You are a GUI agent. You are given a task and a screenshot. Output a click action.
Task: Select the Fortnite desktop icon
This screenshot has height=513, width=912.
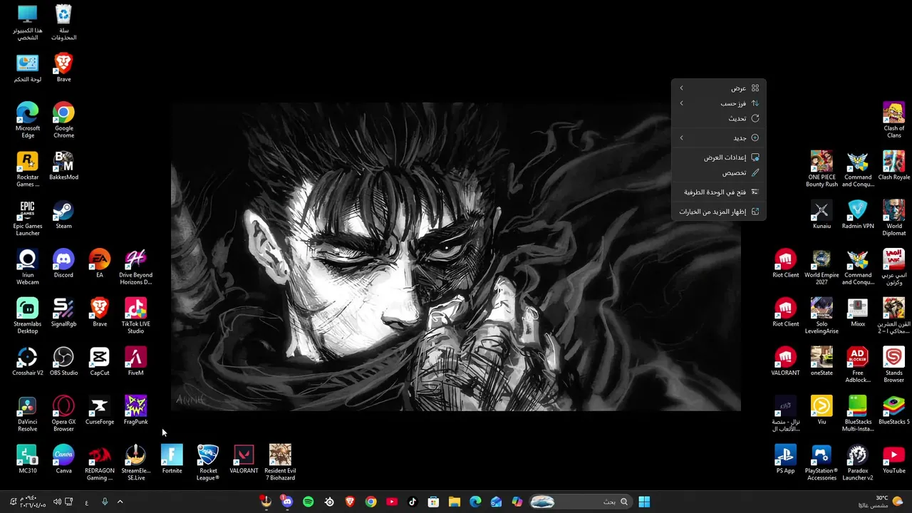click(x=172, y=460)
